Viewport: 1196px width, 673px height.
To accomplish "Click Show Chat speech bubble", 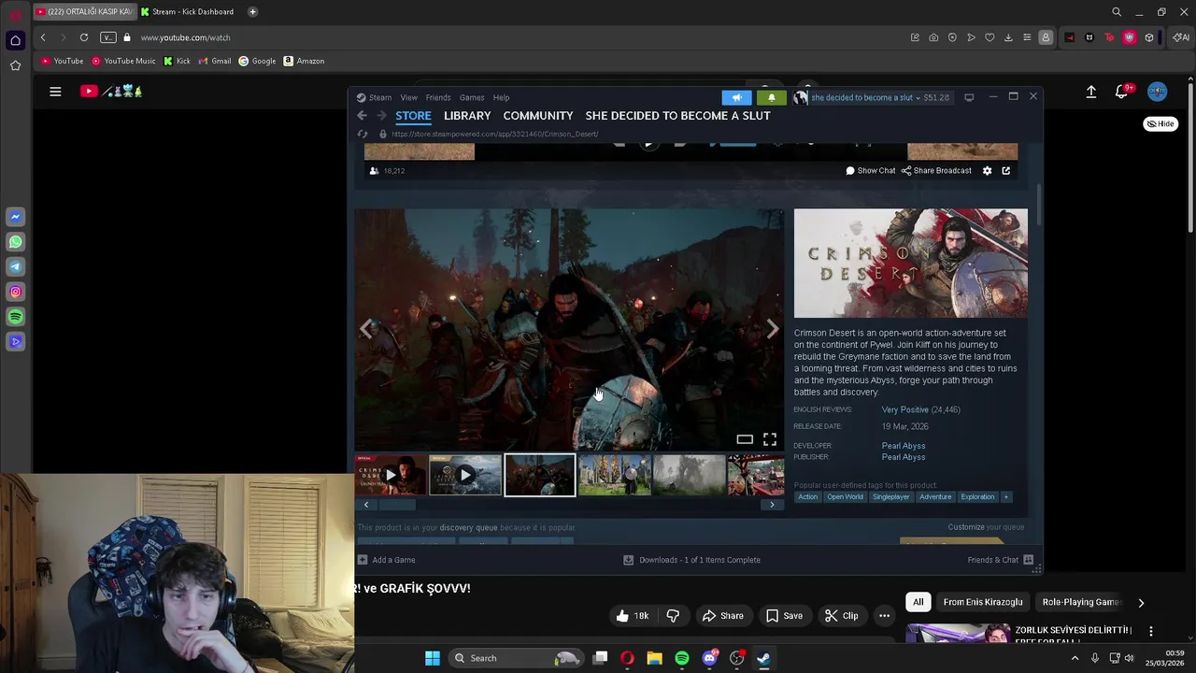I will point(870,171).
